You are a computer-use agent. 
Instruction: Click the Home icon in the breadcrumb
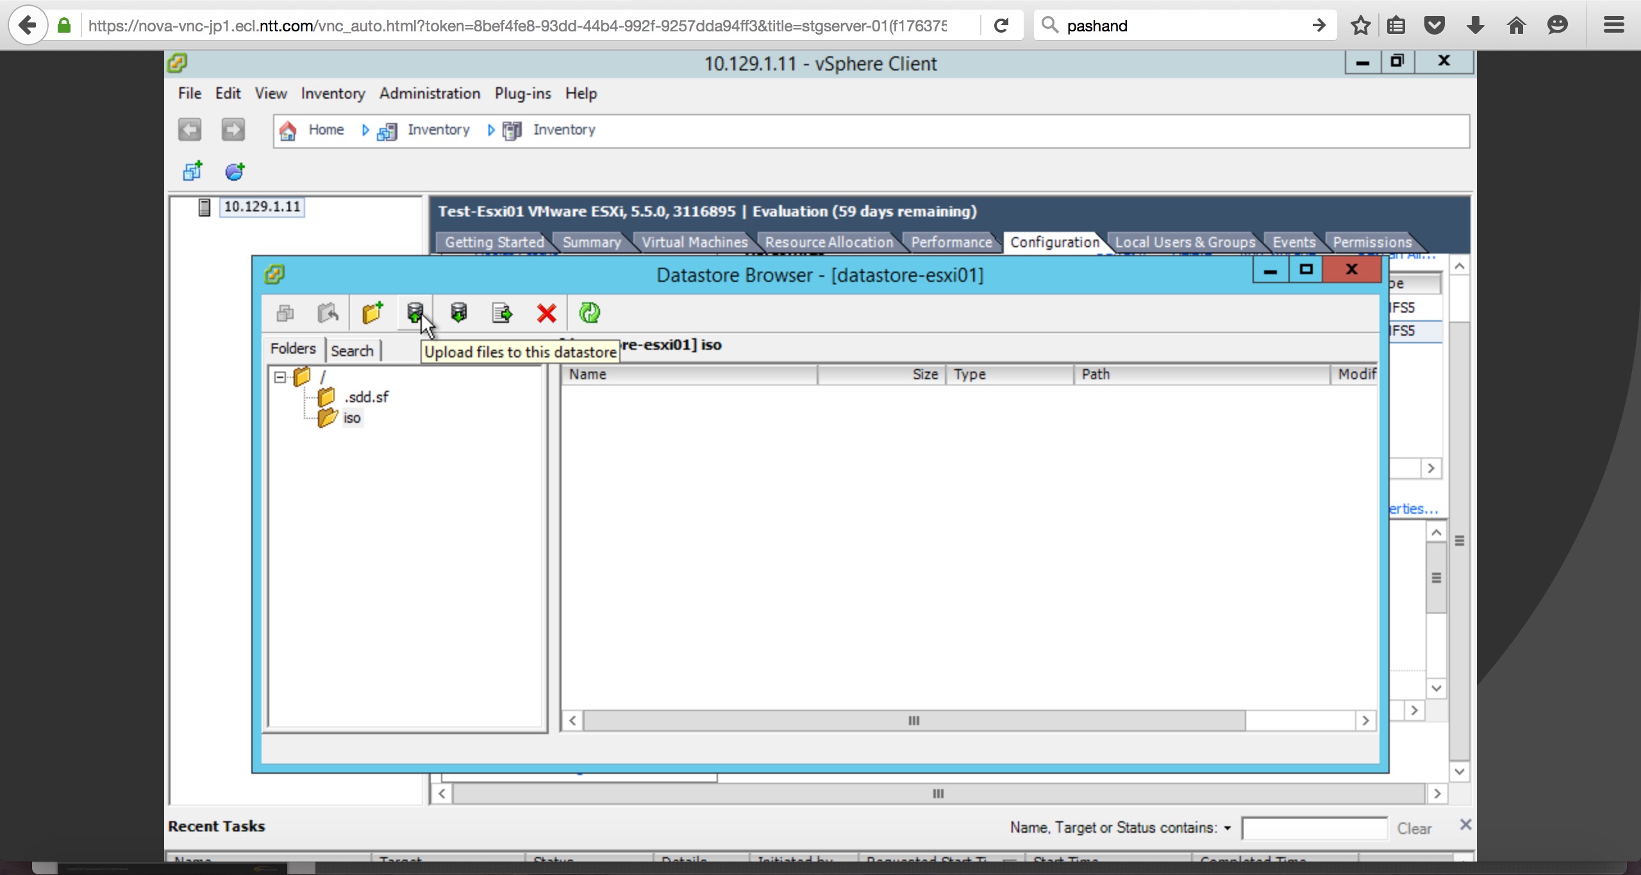pos(288,131)
